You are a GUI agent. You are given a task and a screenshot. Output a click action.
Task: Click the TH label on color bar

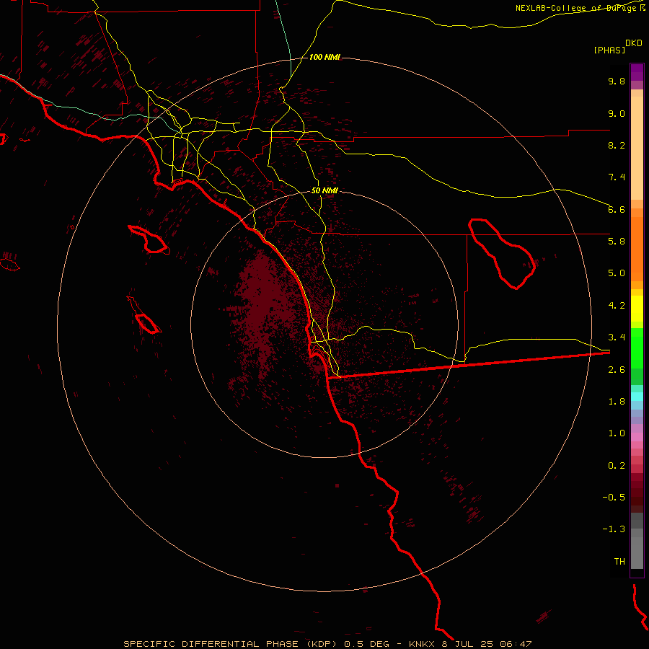619,562
